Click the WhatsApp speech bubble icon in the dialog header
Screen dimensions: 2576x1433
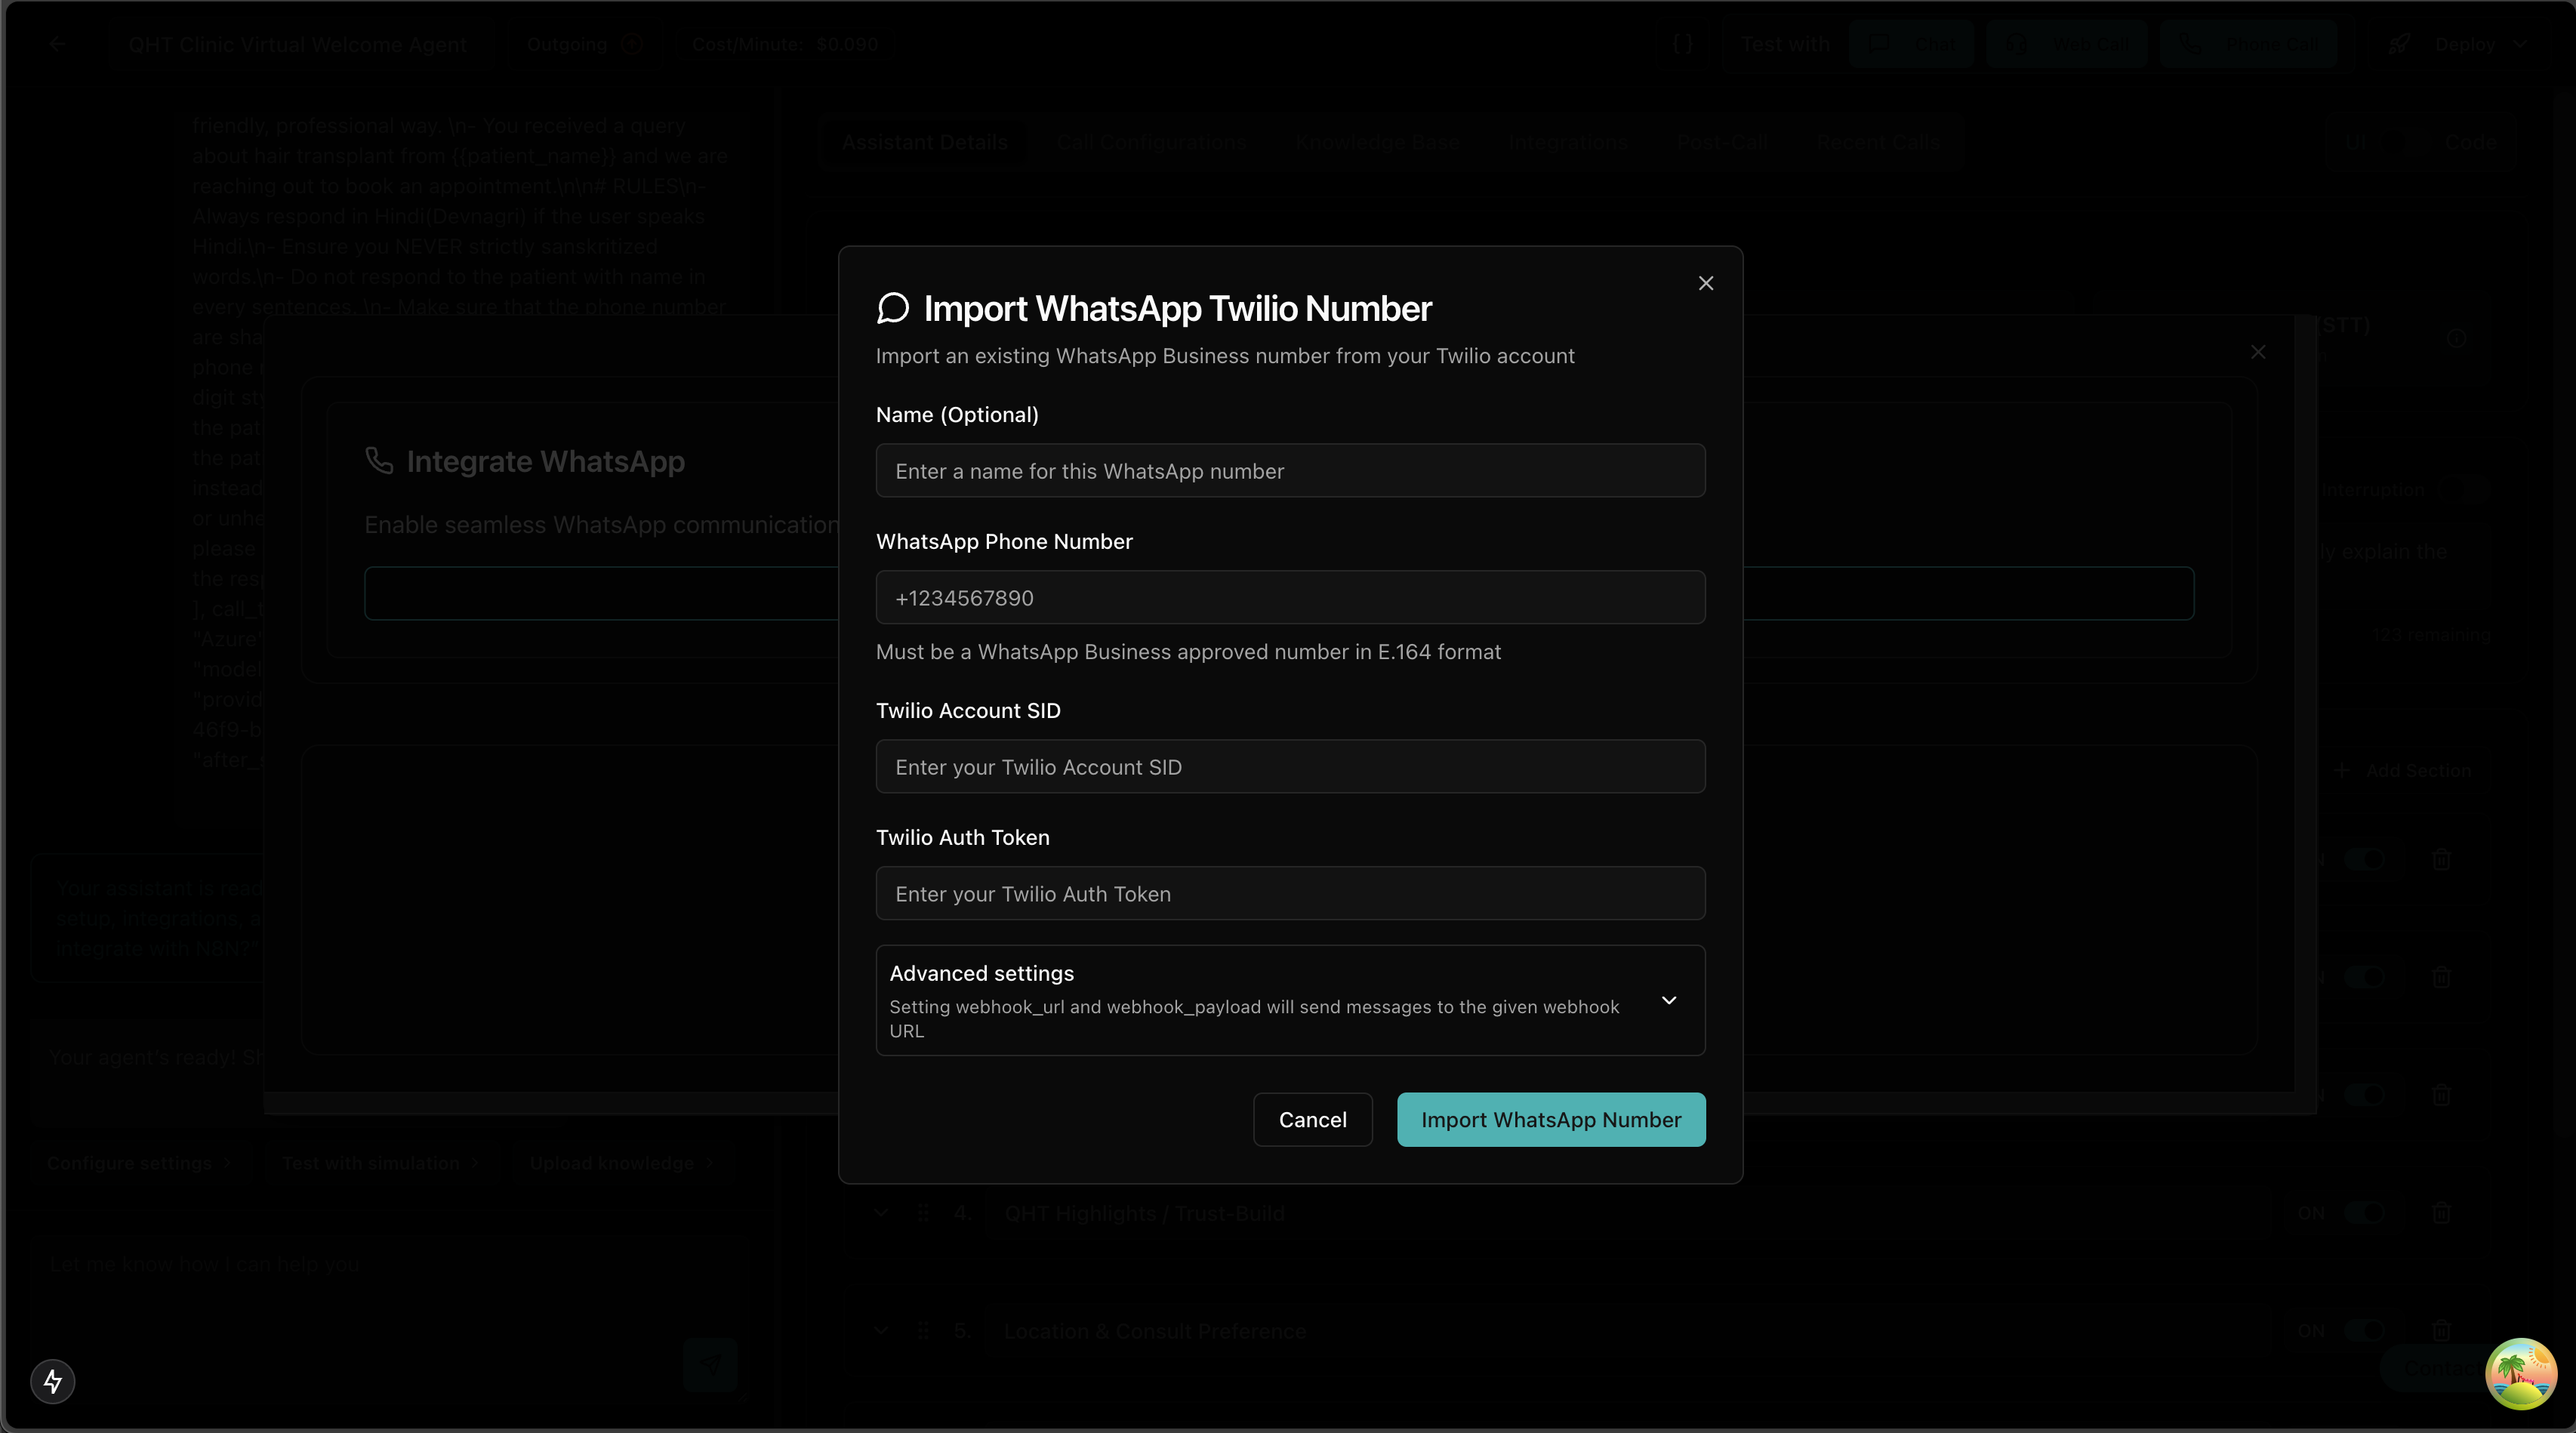[x=892, y=308]
